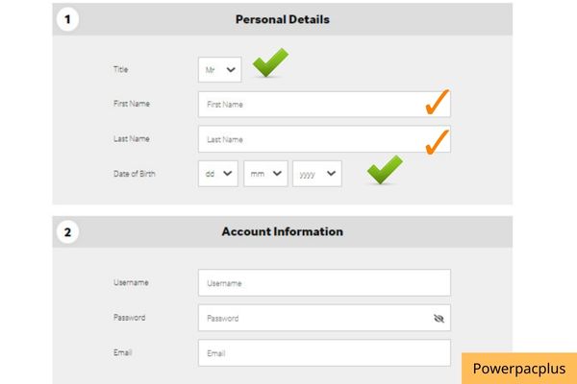Click the Personal Details section header
This screenshot has height=384, width=577.
282,19
